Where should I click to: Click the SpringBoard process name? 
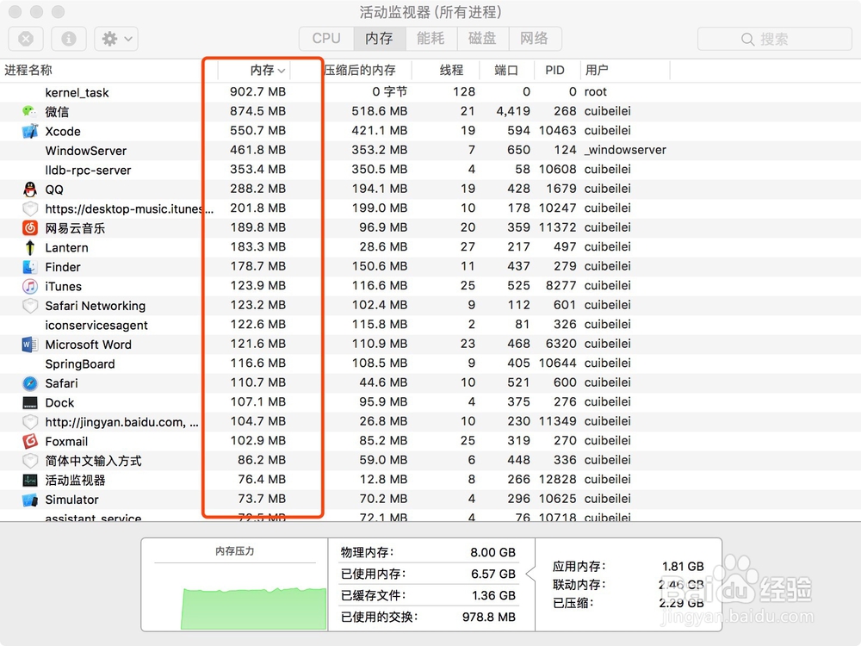point(79,364)
